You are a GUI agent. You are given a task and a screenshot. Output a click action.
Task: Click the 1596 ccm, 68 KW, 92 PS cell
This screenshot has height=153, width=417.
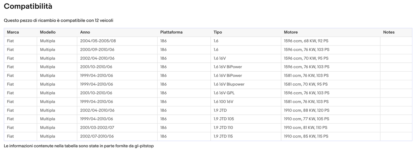click(x=306, y=41)
